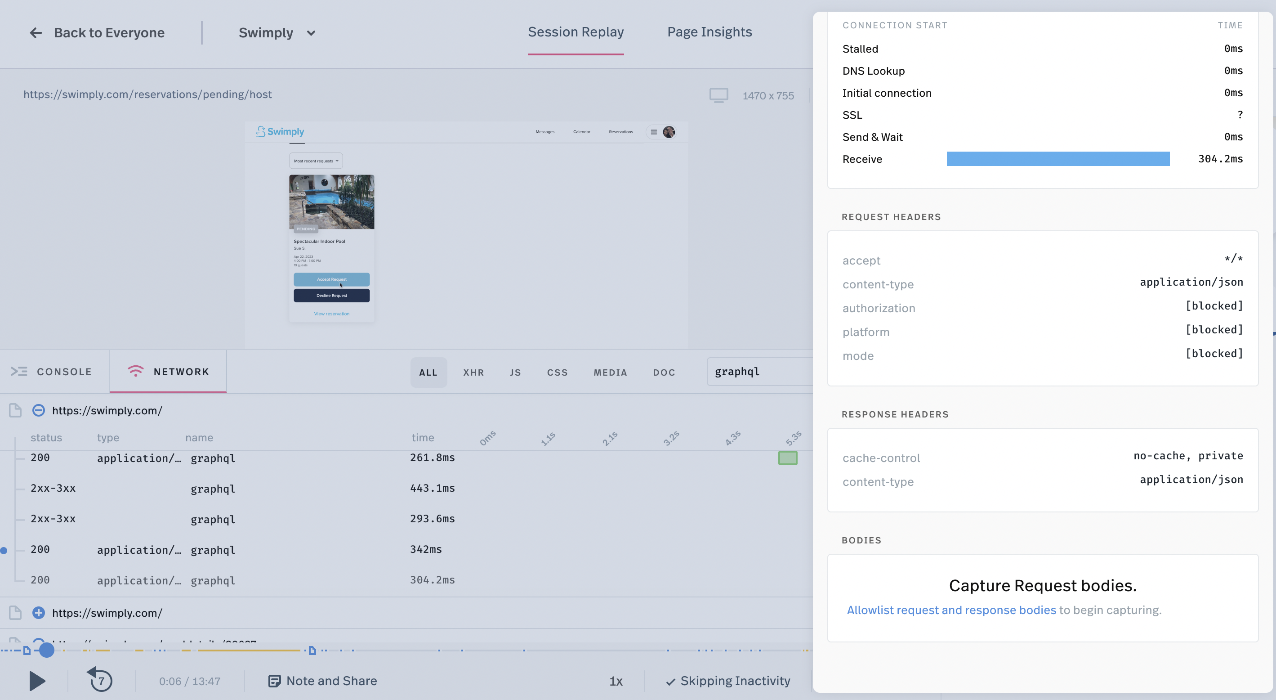1276x700 pixels.
Task: Click the Note and Share note icon
Action: (274, 681)
